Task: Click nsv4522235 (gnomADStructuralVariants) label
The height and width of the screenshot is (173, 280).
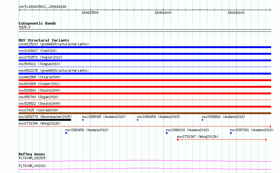Action: (54, 70)
